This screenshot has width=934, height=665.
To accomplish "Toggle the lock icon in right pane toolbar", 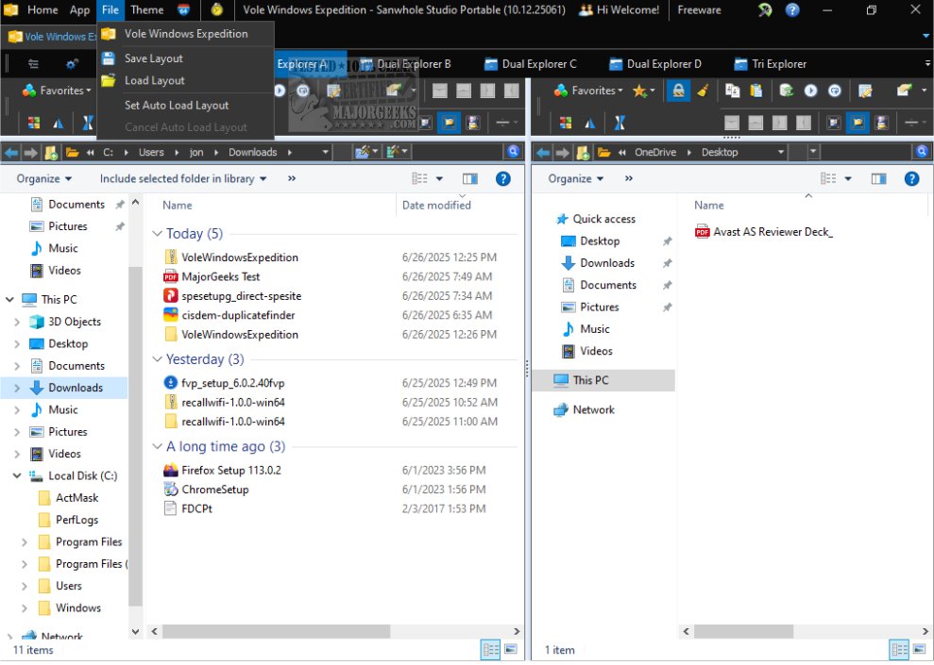I will tap(678, 91).
